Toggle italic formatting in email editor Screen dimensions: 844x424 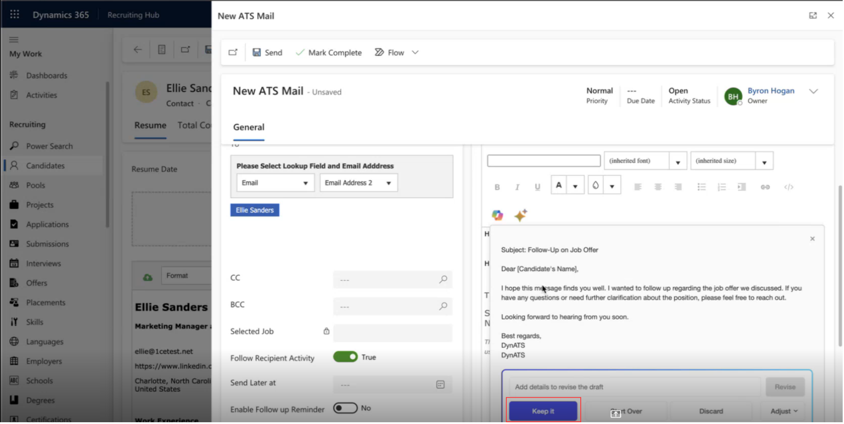tap(517, 187)
